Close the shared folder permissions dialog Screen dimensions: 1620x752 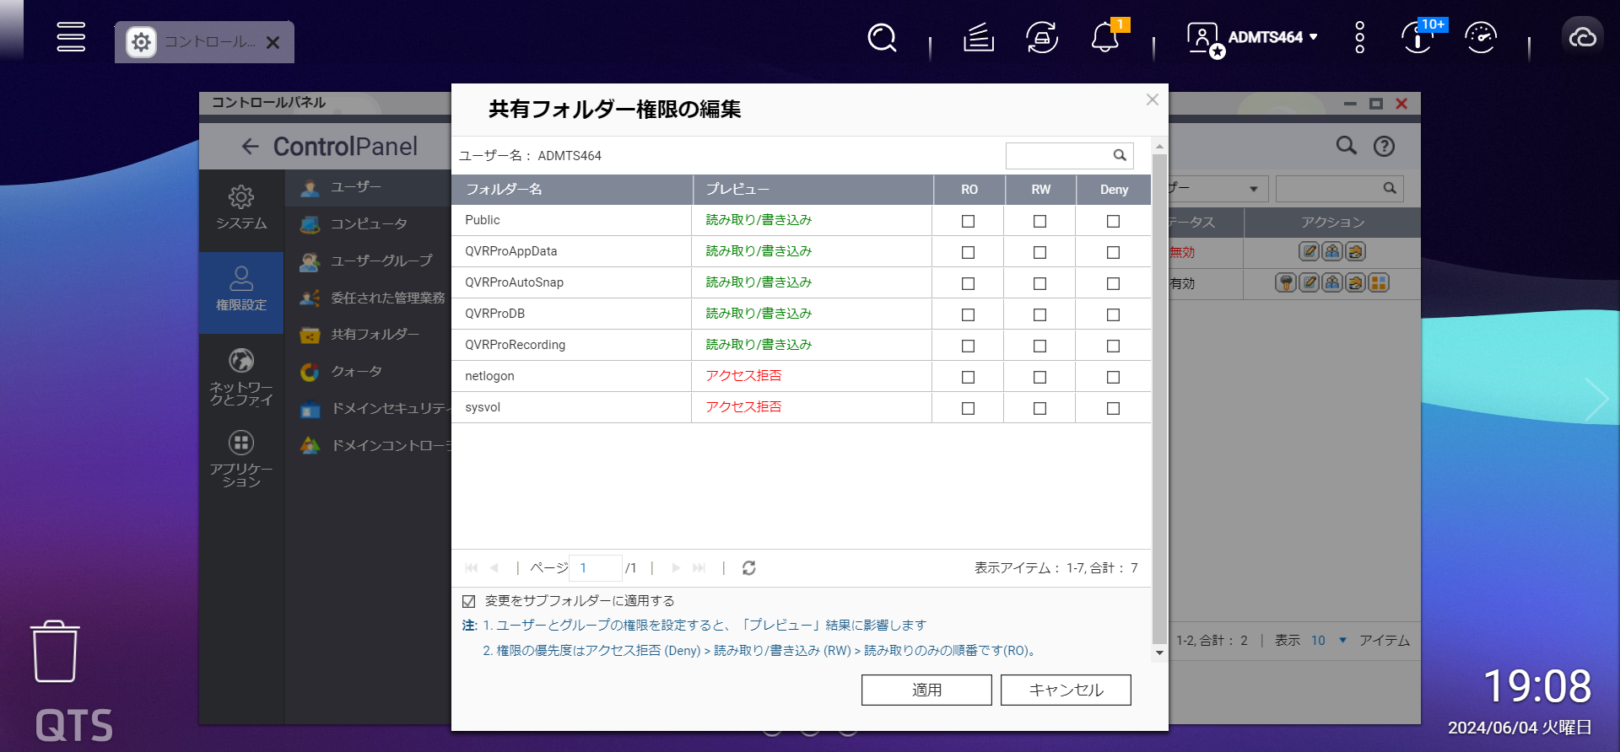(x=1152, y=100)
